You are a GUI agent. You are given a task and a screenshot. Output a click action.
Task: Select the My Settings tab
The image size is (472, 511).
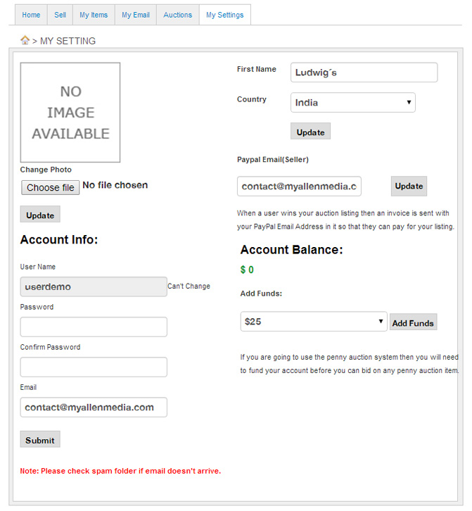click(x=224, y=15)
